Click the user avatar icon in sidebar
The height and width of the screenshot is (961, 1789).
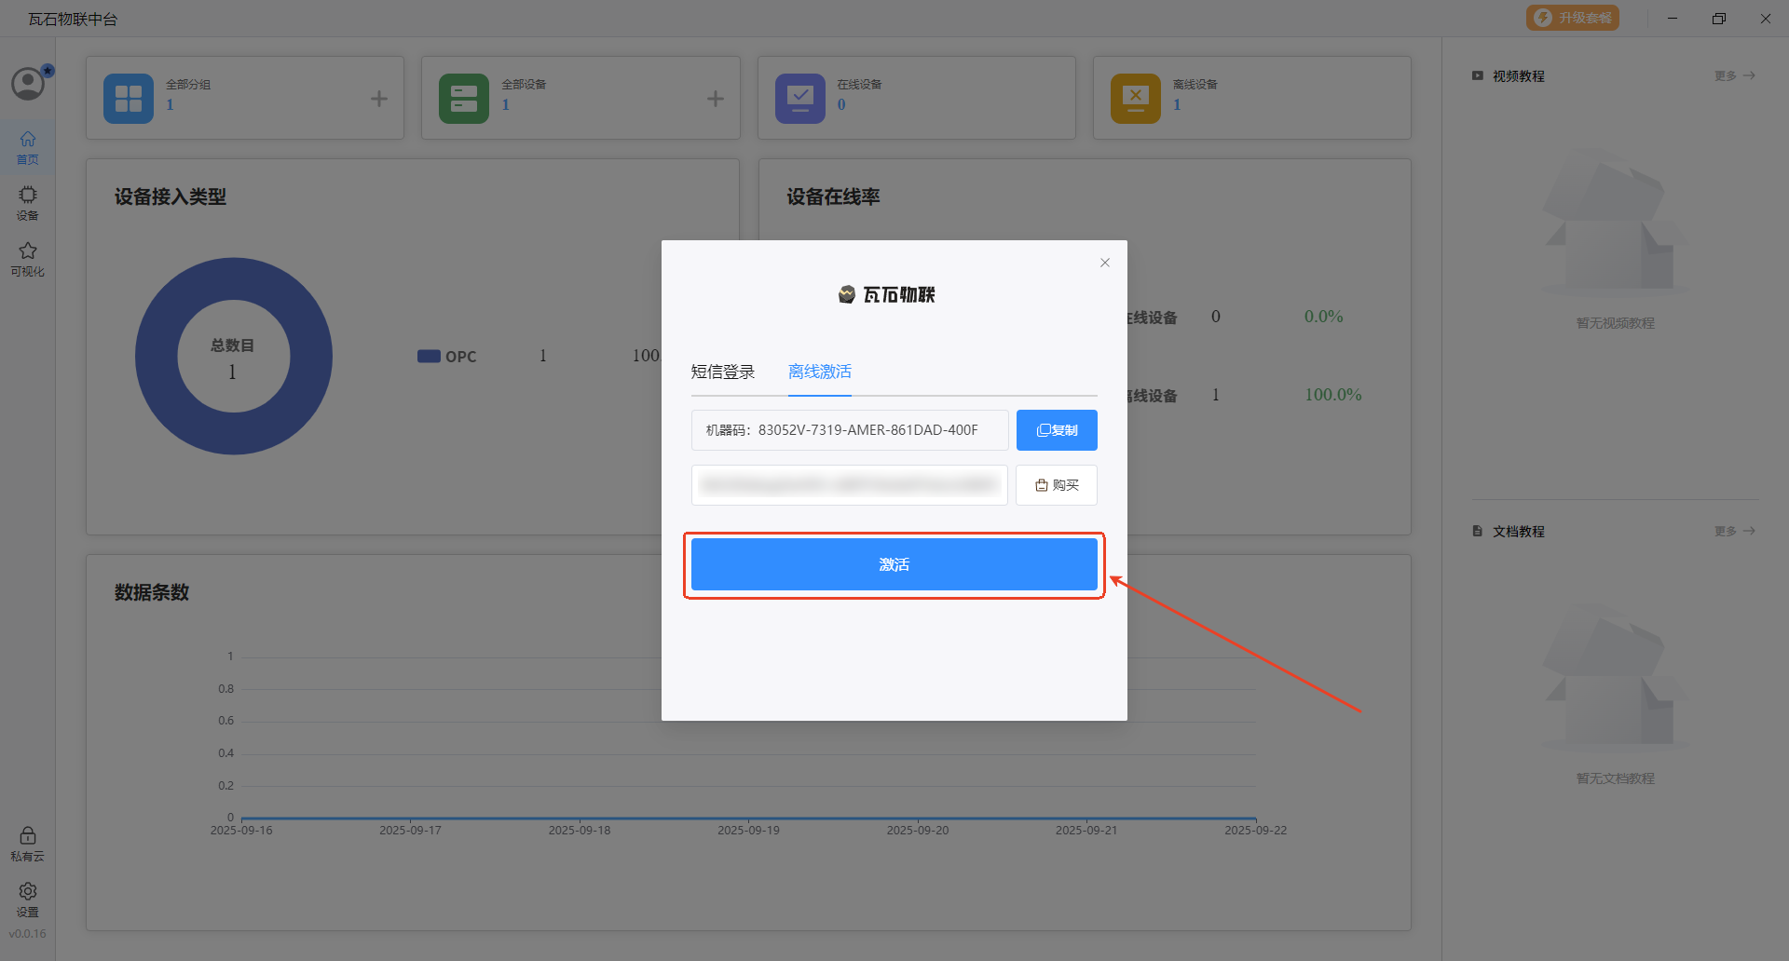click(28, 84)
